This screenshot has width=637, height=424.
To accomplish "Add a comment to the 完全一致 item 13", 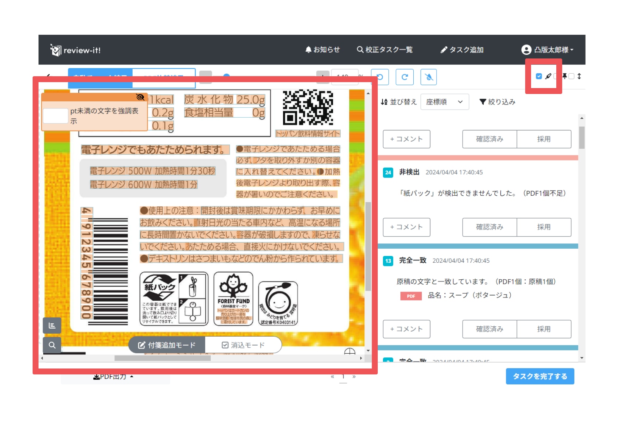I will (407, 329).
